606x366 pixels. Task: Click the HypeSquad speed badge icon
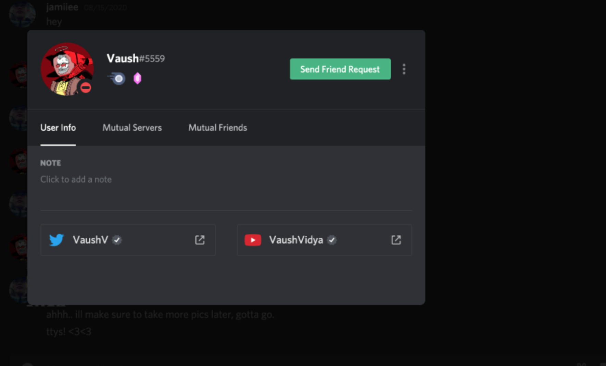click(116, 79)
